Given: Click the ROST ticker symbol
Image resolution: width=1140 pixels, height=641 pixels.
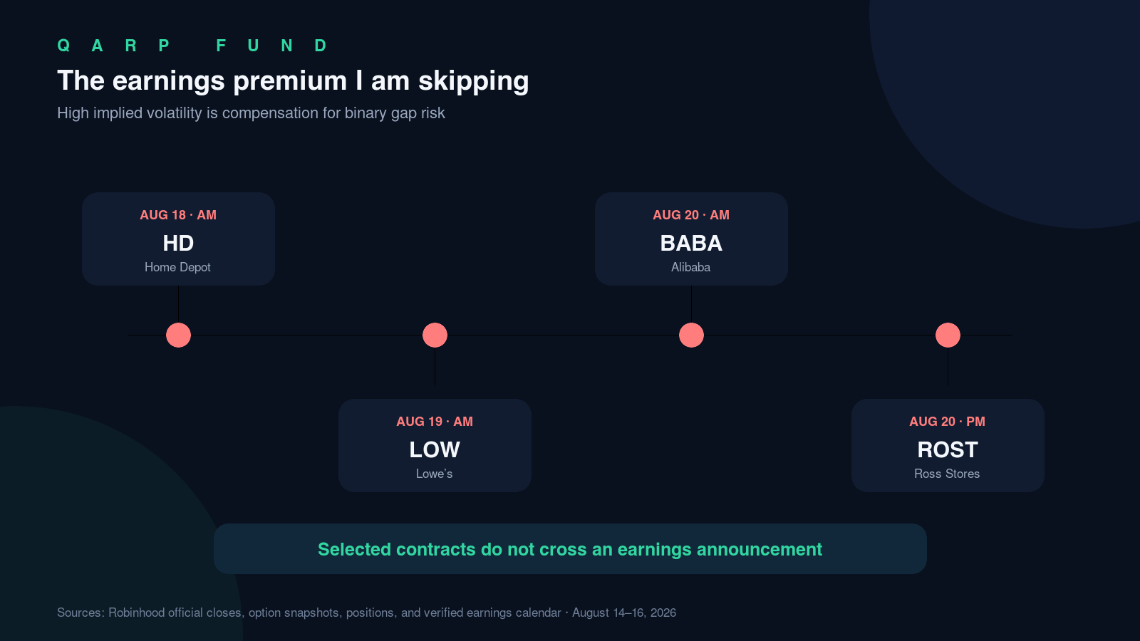Looking at the screenshot, I should [948, 450].
